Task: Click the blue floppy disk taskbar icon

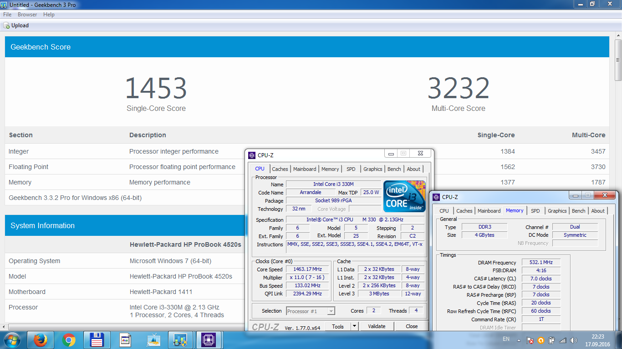Action: [x=97, y=340]
